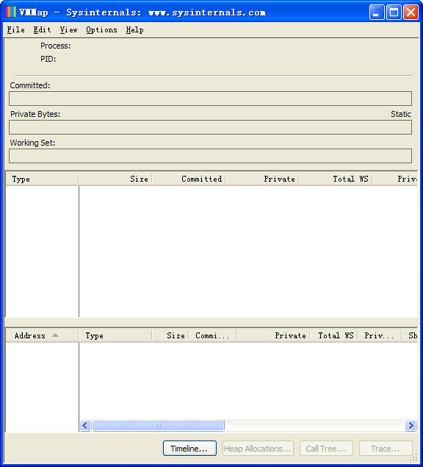Screen dimensions: 423x467
Task: Click the Address column sort arrow
Action: pos(55,335)
